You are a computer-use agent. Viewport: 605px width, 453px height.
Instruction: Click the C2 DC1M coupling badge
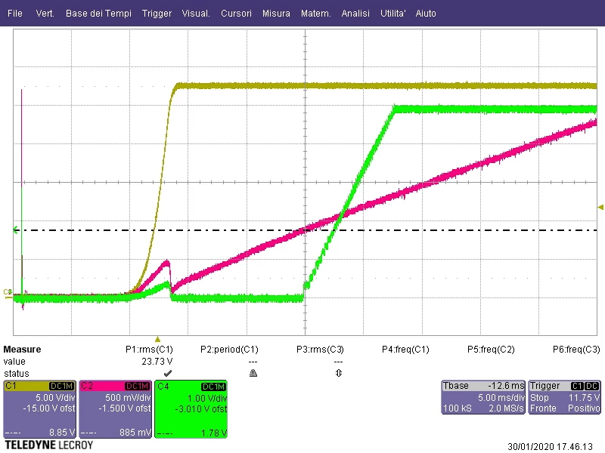click(137, 386)
